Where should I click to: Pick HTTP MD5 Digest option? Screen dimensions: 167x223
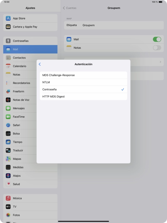coord(83,96)
